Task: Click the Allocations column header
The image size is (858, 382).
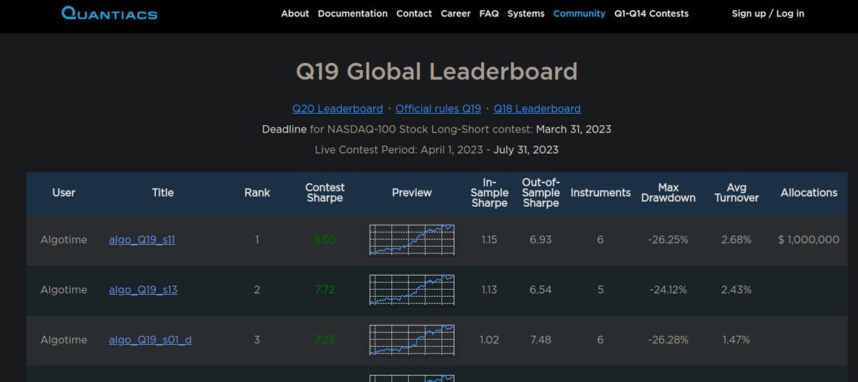Action: coord(809,192)
